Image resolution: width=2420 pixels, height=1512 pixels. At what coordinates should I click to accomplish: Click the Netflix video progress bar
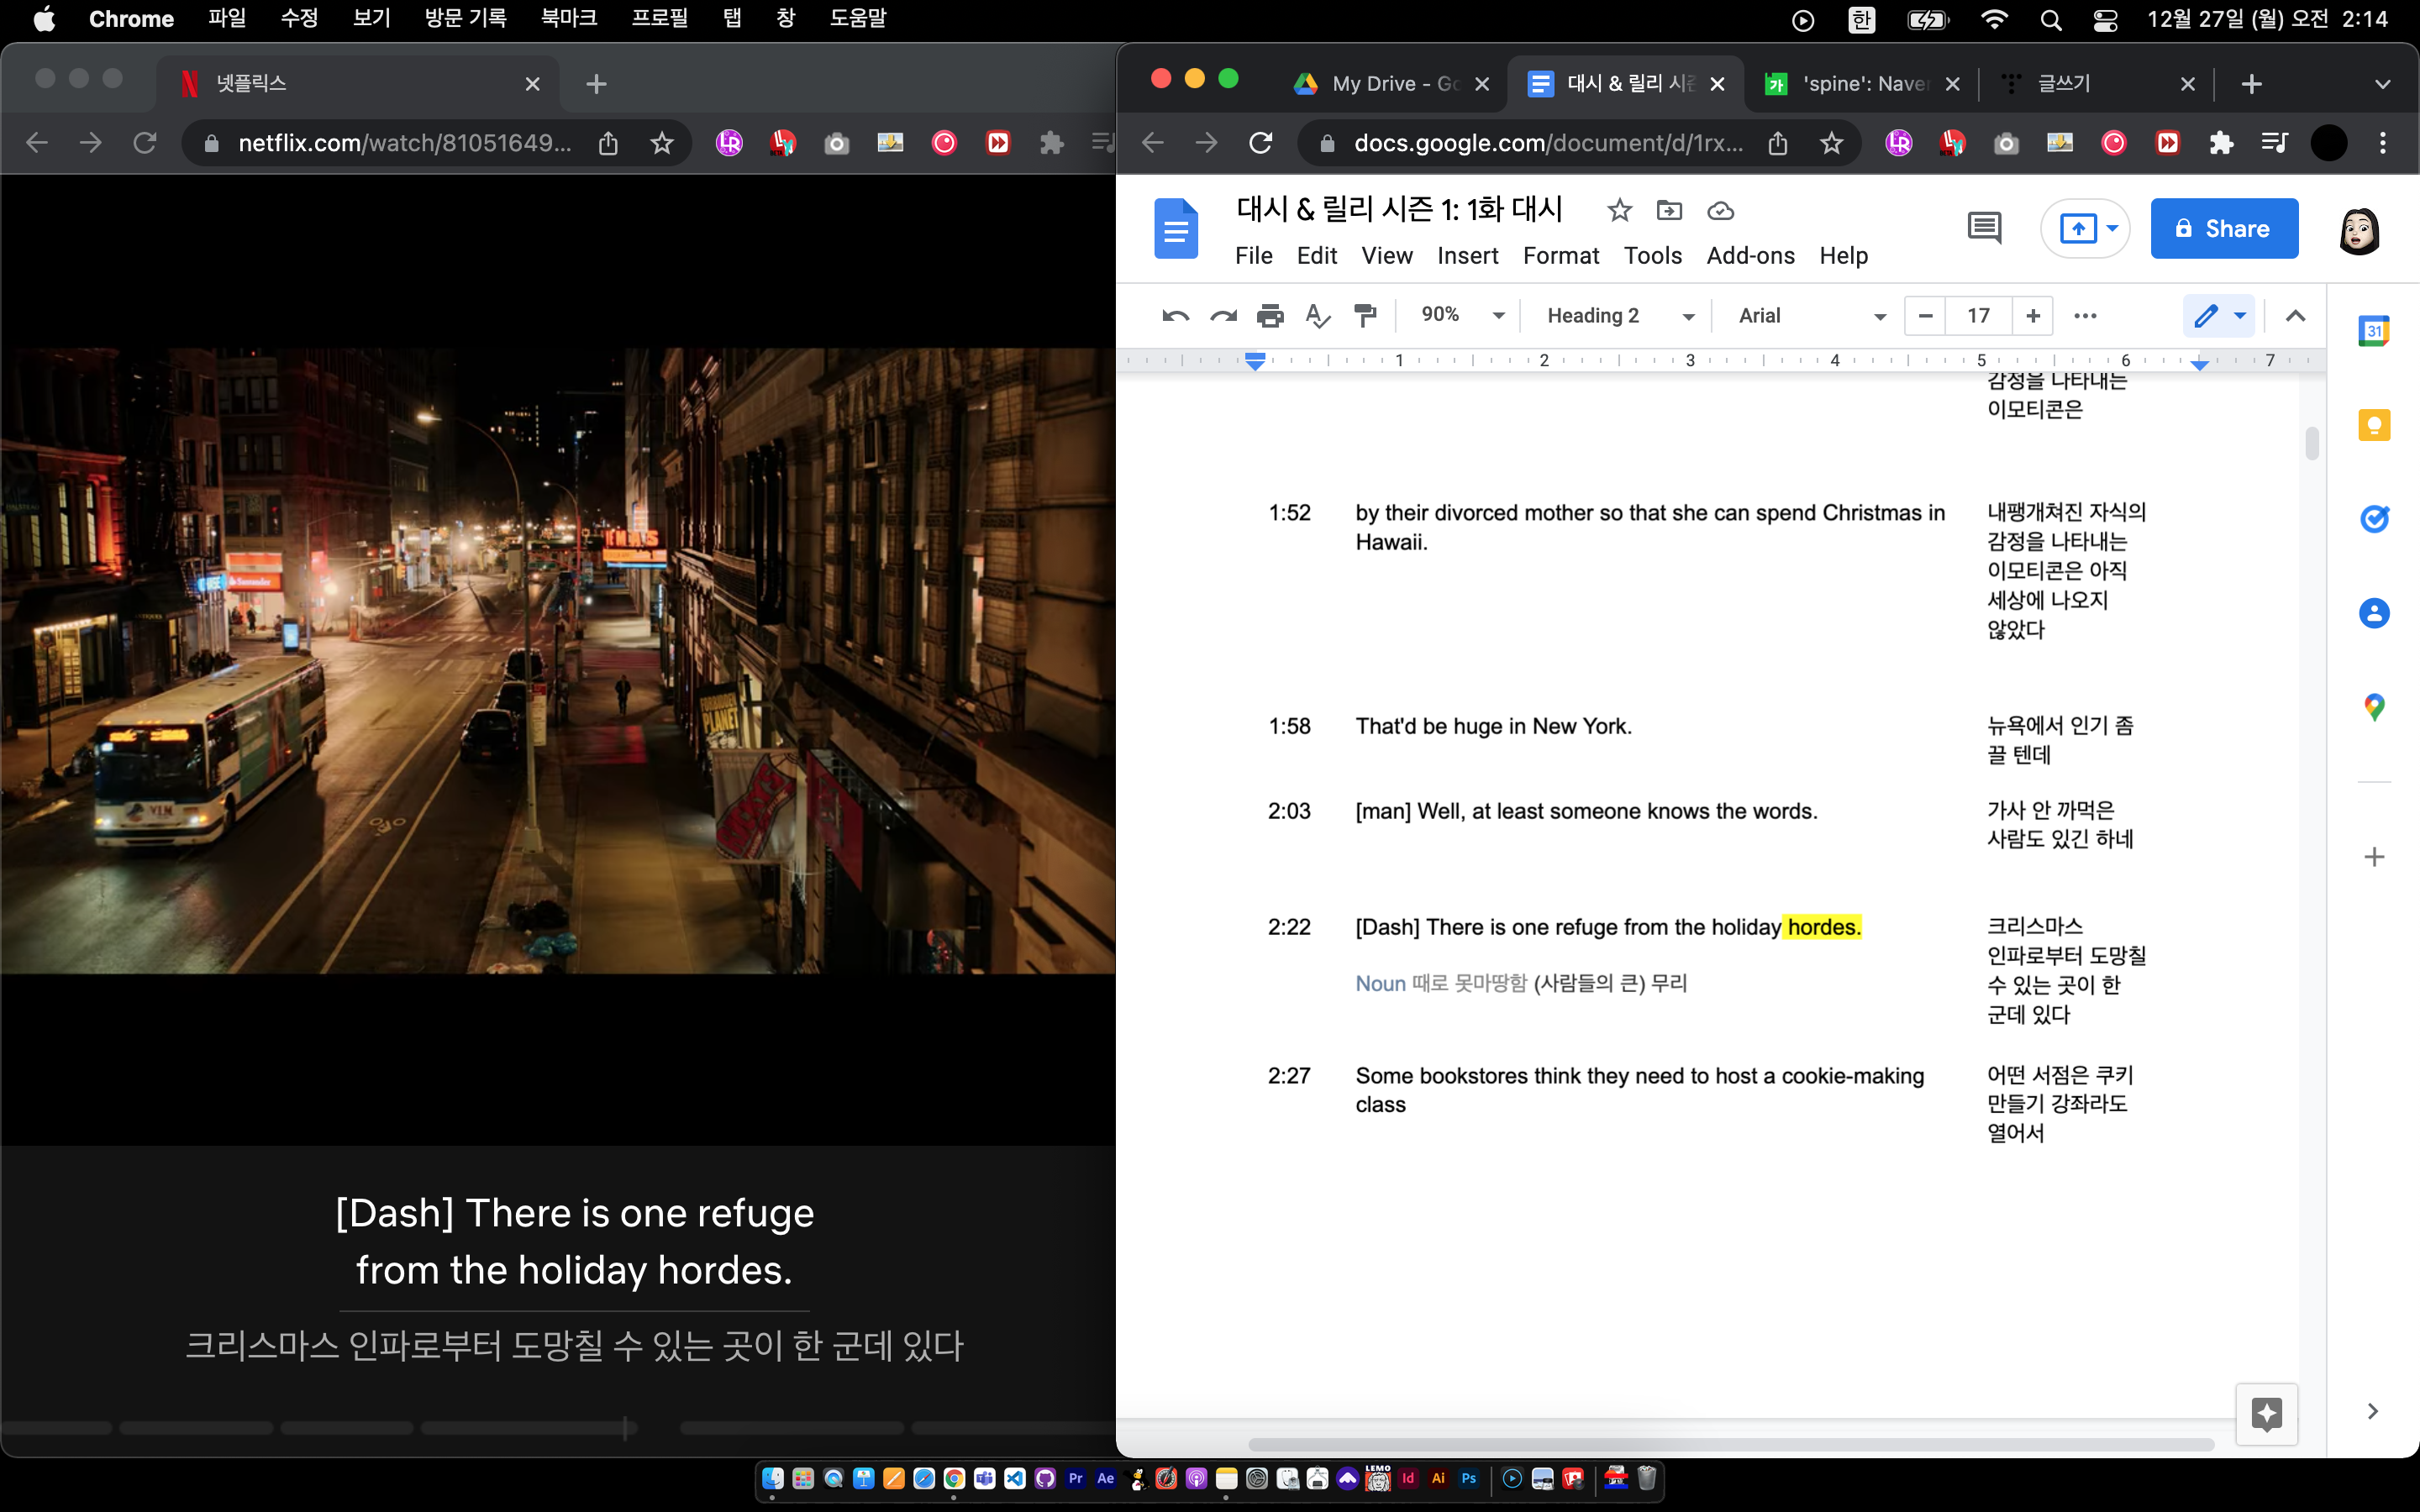point(500,1429)
